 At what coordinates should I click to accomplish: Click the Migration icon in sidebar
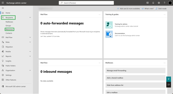pos(3,47)
